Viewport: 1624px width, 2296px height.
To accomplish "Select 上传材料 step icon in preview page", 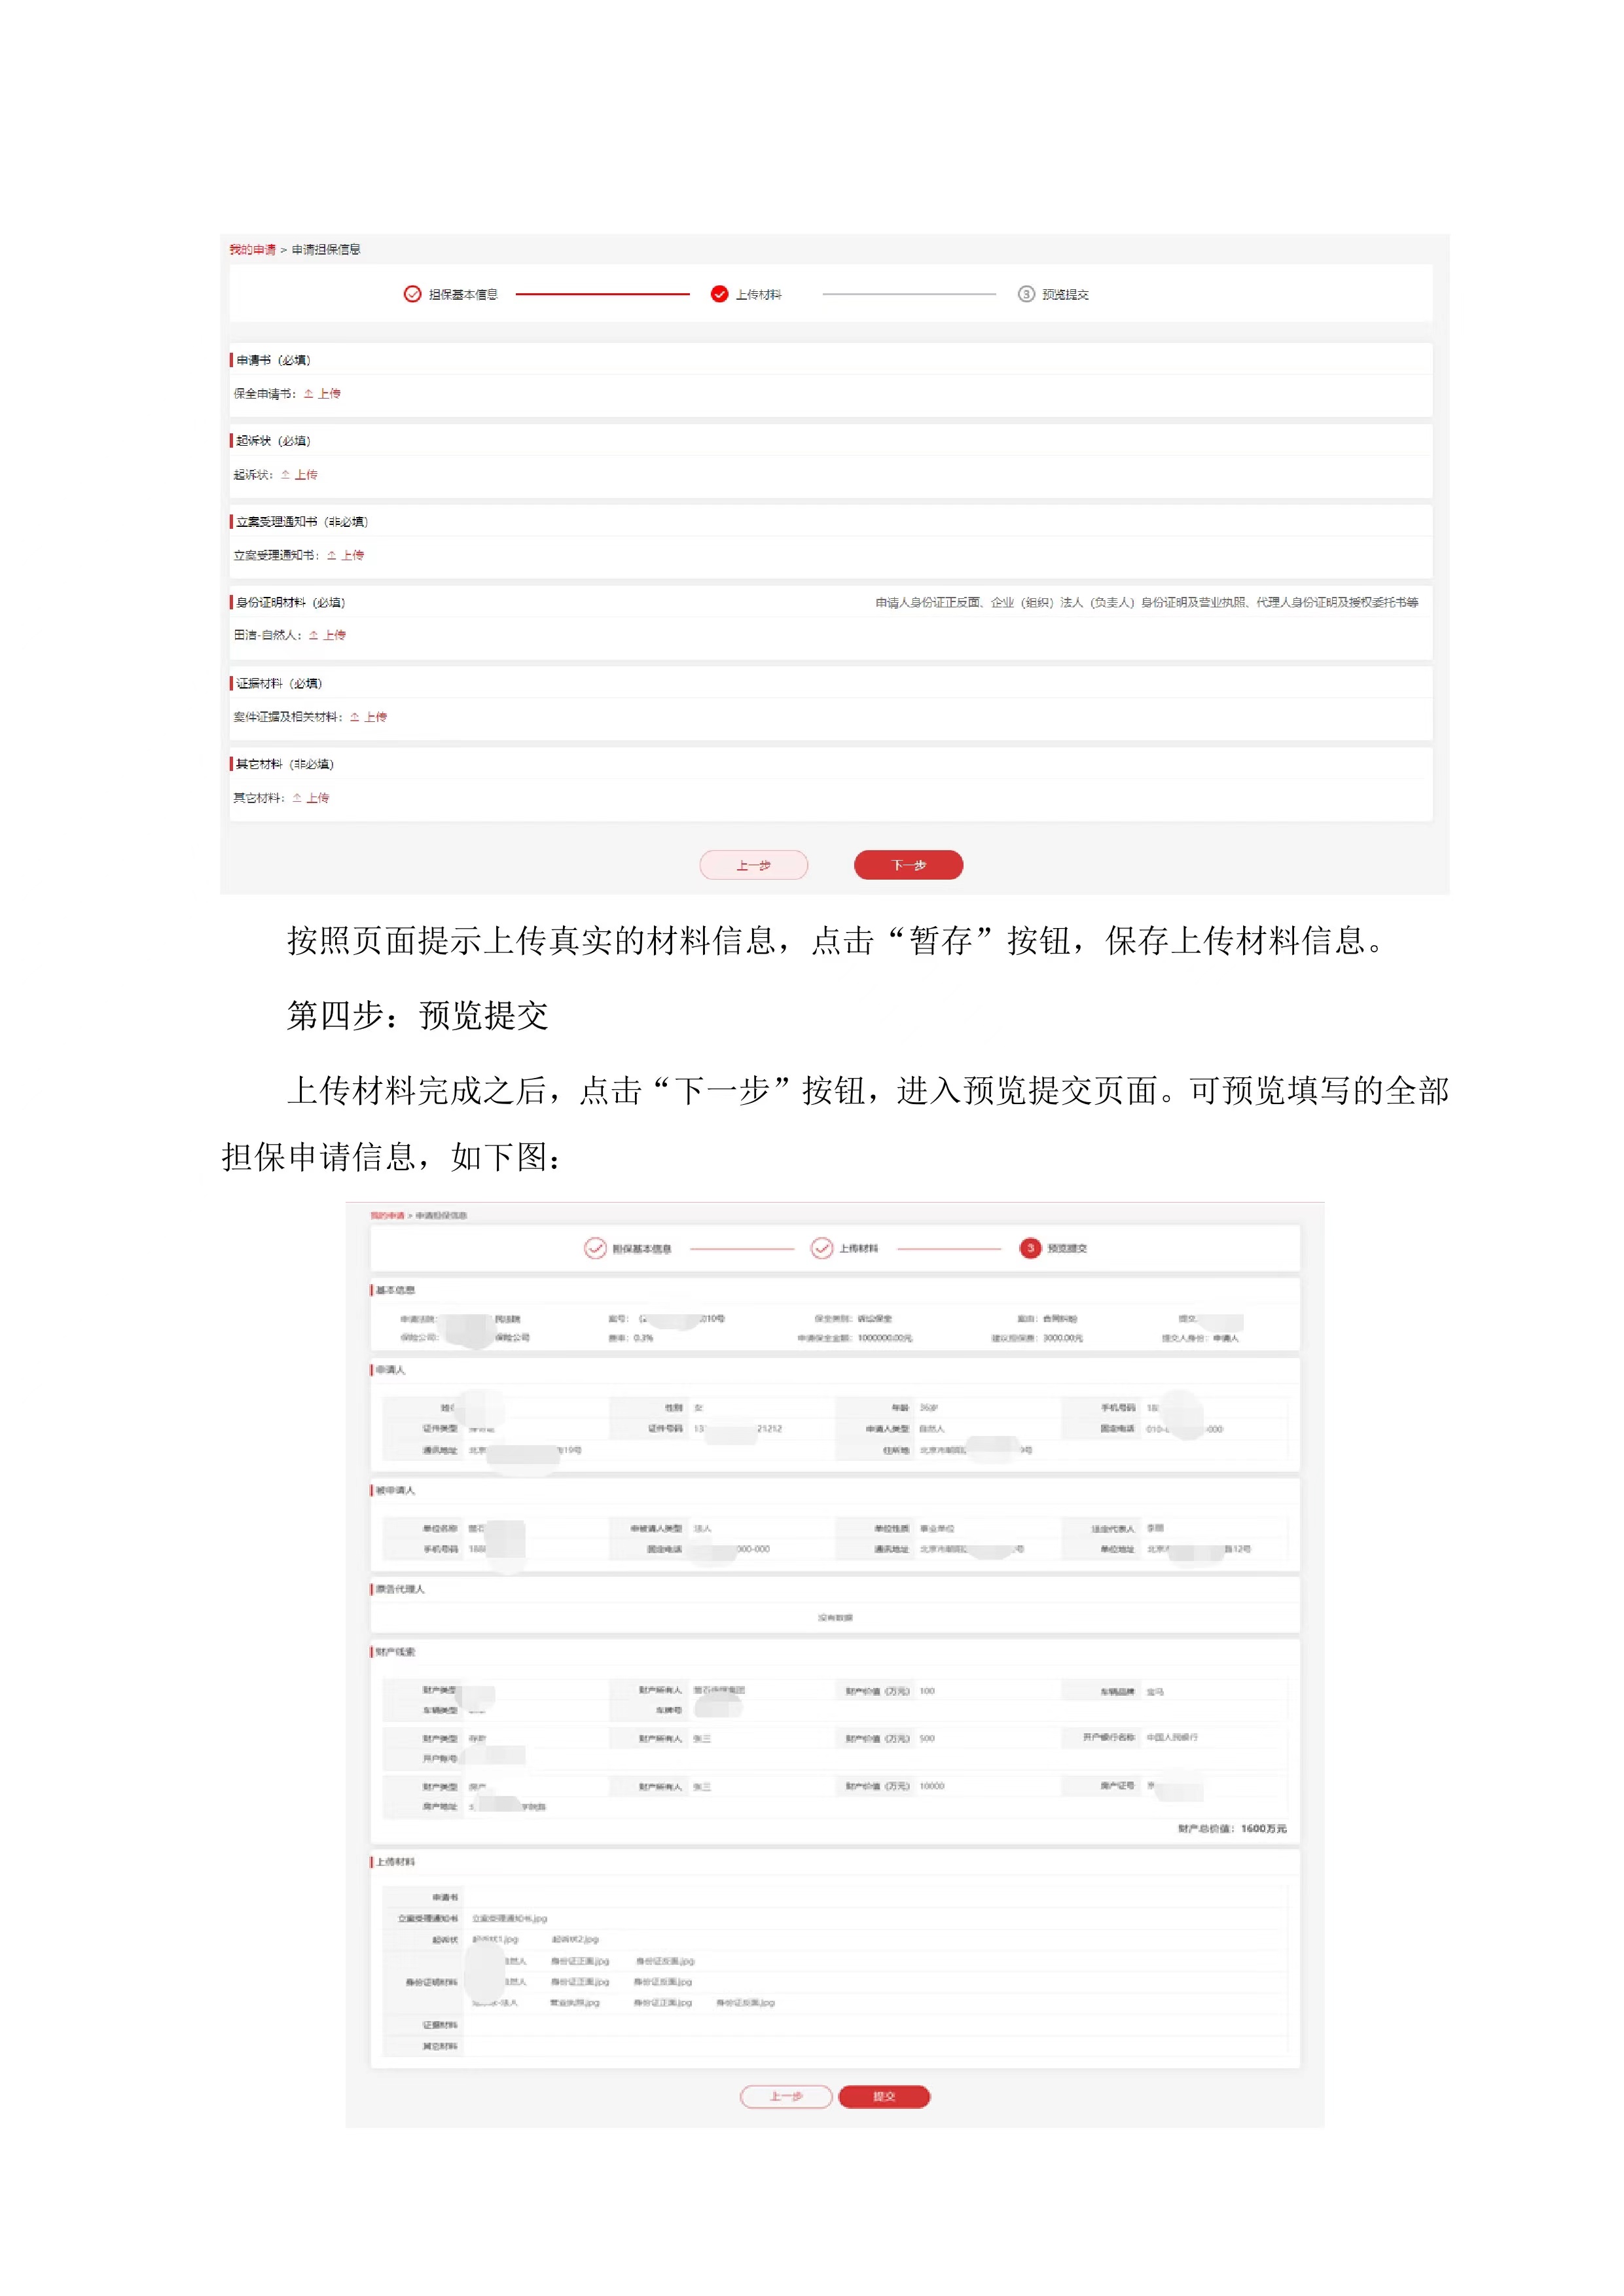I will [x=822, y=1248].
